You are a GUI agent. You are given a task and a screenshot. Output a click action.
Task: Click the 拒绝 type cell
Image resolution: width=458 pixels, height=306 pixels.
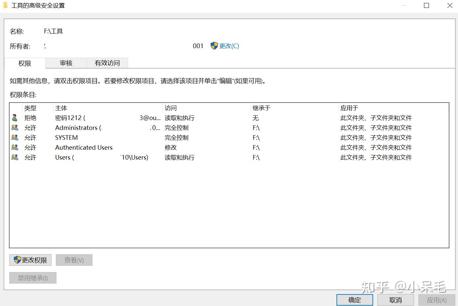pos(30,118)
